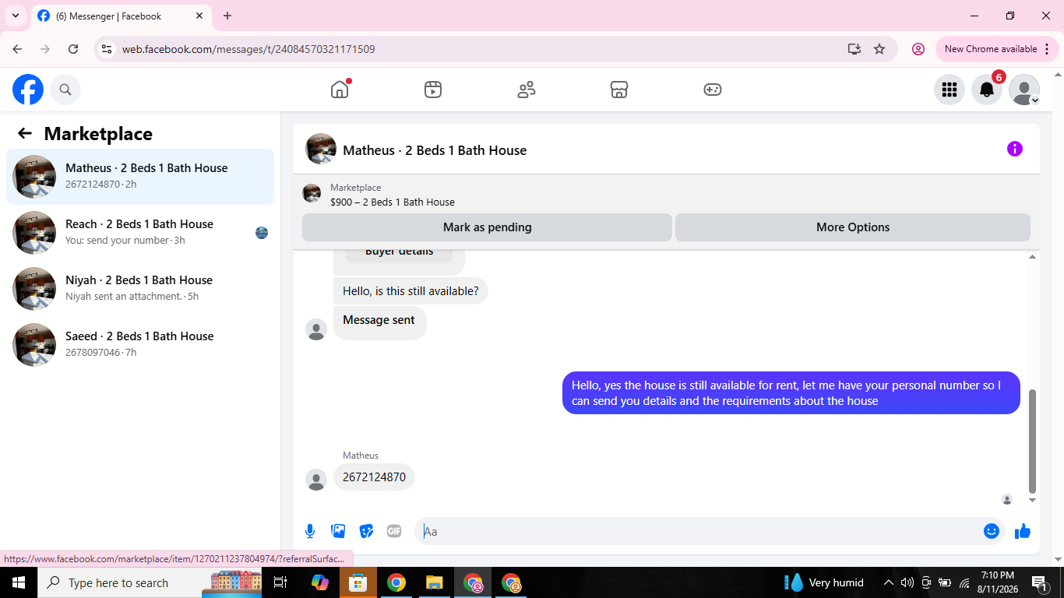Show hidden system tray icons

click(889, 582)
